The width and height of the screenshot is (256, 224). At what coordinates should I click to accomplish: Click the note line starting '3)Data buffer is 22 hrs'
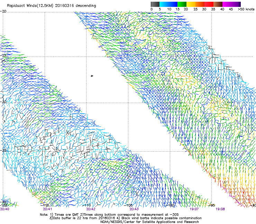click(x=125, y=218)
